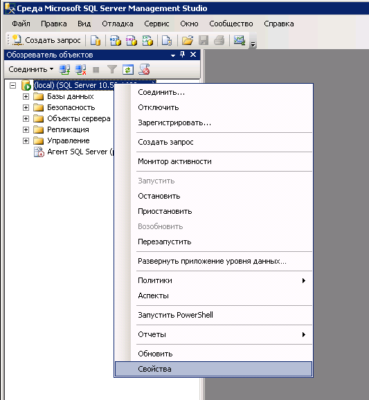Open the Object Explorer window position arrow
This screenshot has height=400, width=369.
tap(173, 55)
